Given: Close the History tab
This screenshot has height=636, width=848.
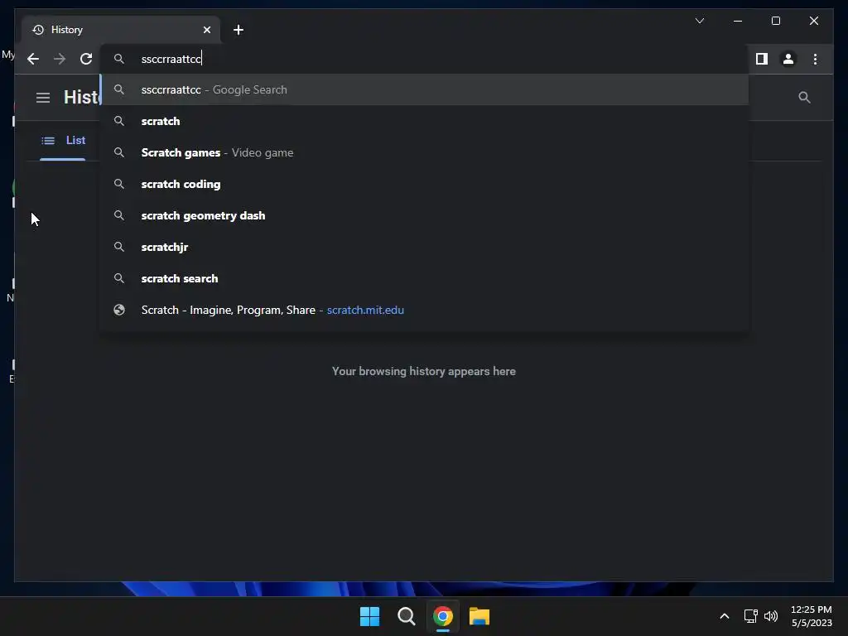Looking at the screenshot, I should [x=207, y=30].
